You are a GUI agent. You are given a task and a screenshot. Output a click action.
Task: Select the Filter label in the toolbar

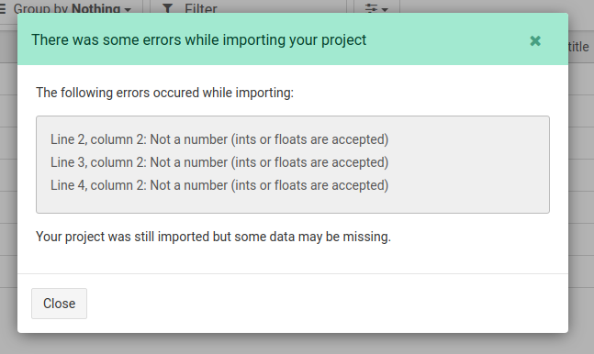[201, 7]
